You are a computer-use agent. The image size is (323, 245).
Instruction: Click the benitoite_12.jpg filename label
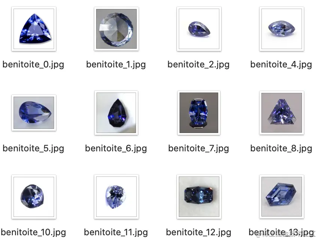199,233
